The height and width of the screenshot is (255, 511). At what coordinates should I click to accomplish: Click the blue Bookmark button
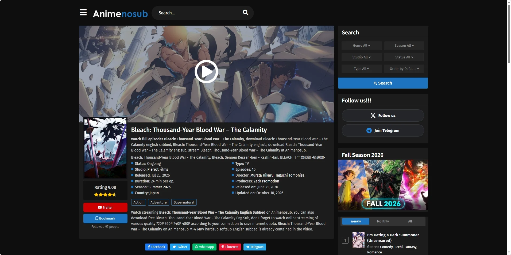pos(105,218)
